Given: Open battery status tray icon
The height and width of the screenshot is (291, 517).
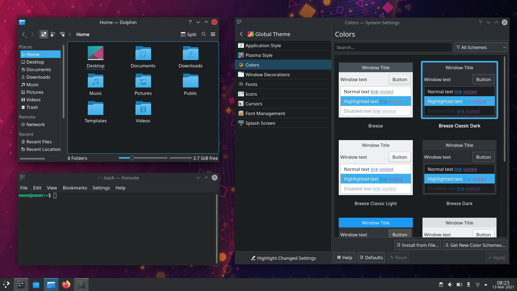Looking at the screenshot, I should [x=459, y=285].
